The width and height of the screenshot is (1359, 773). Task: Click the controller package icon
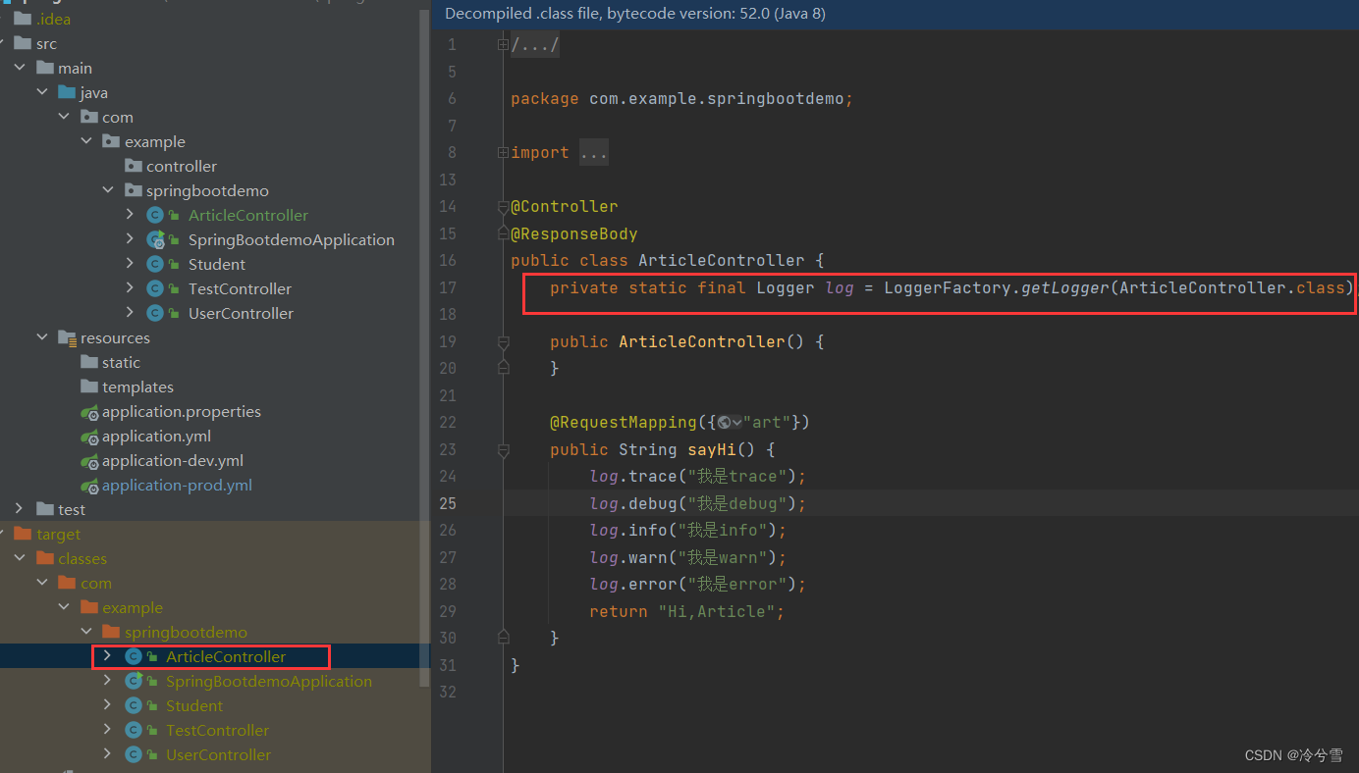pos(134,166)
